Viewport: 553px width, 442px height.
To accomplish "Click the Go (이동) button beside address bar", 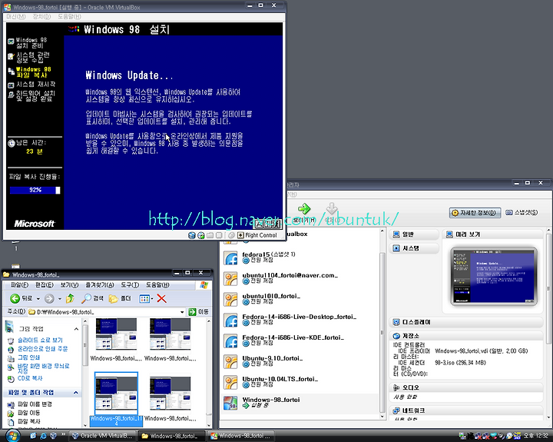I will tap(199, 312).
